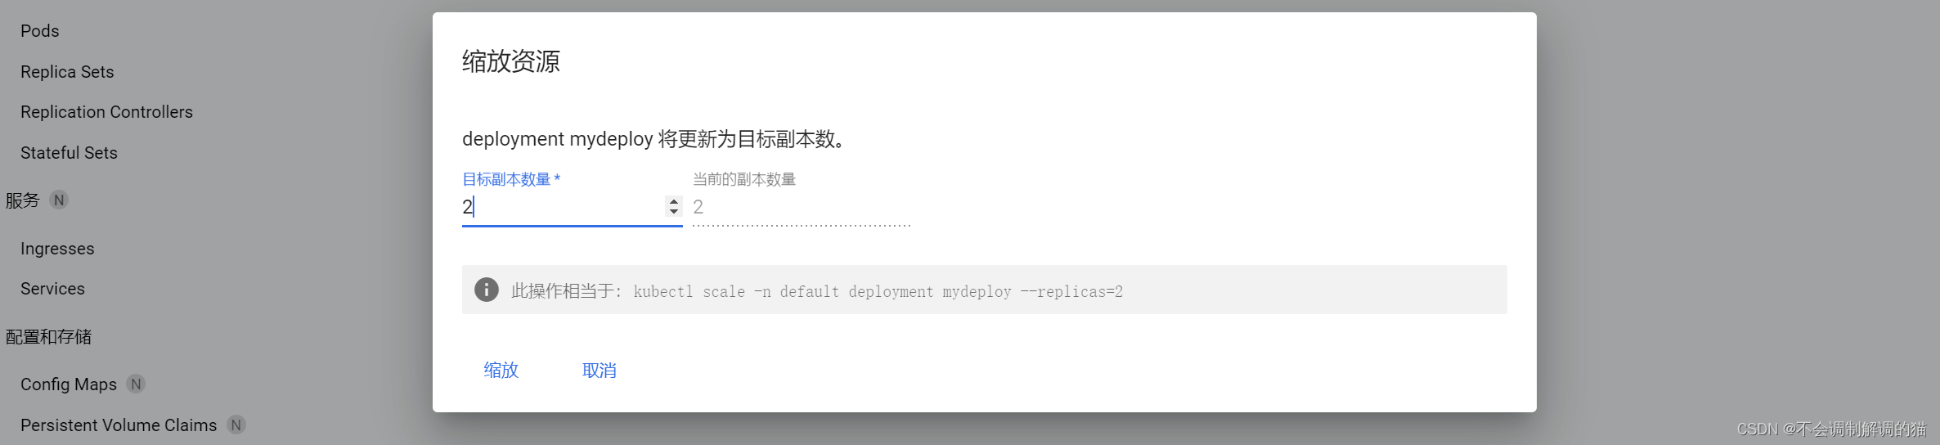Go to Stateful Sets
Image resolution: width=1940 pixels, height=445 pixels.
(69, 153)
